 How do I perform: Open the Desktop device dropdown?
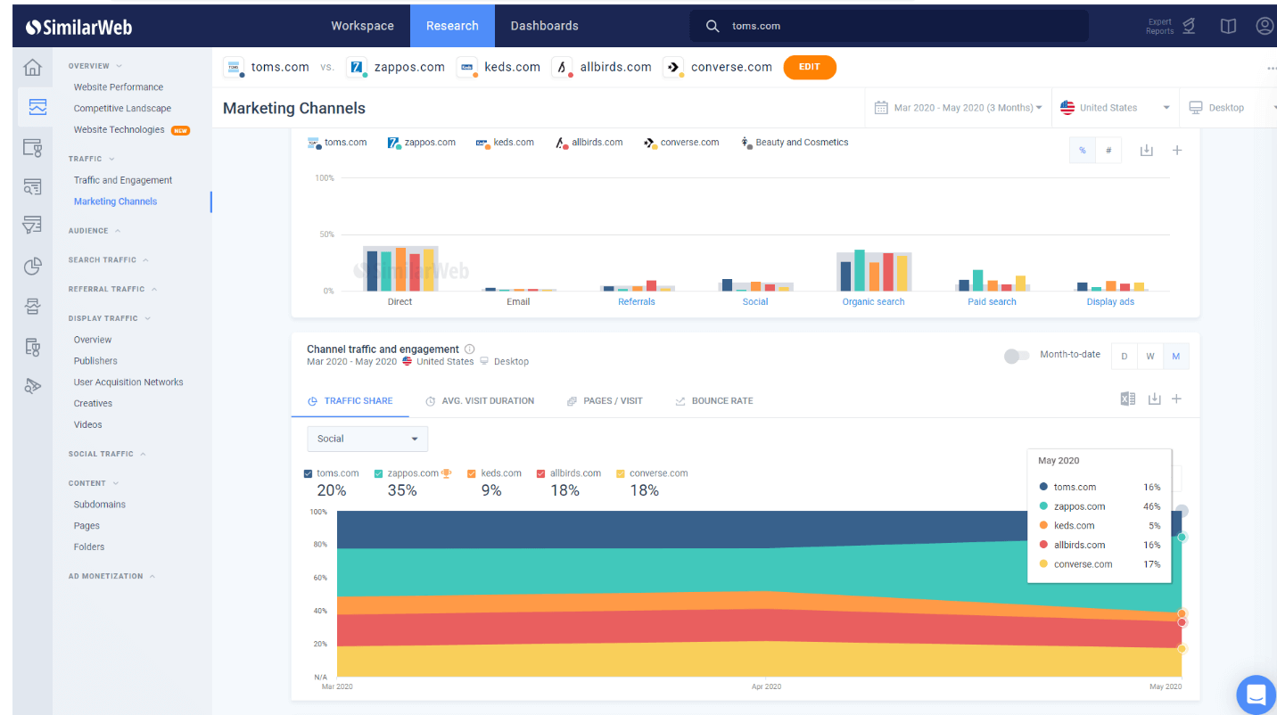(x=1228, y=108)
